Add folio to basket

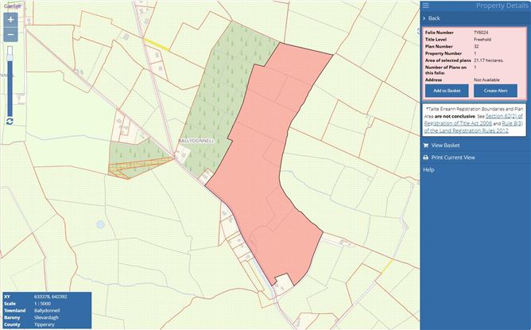(x=447, y=91)
